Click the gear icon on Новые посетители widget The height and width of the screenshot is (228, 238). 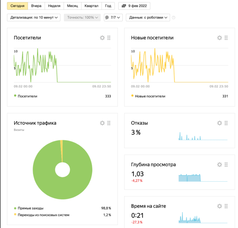pos(219,38)
